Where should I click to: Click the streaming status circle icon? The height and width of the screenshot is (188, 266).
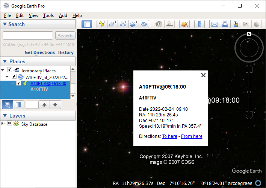click(258, 183)
